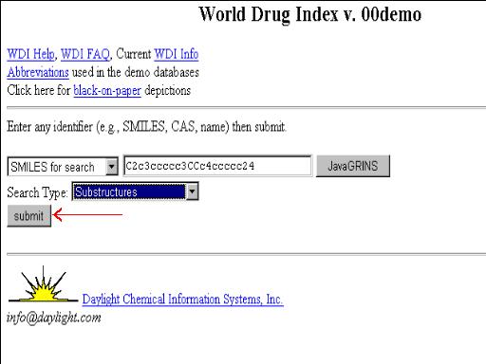
Task: Click the info@daylight.com email address
Action: coord(54,318)
